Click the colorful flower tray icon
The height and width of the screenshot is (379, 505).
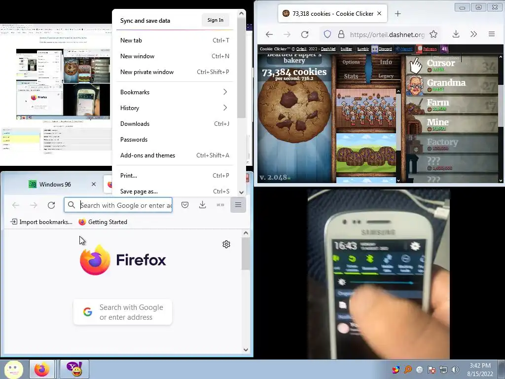coord(396,370)
